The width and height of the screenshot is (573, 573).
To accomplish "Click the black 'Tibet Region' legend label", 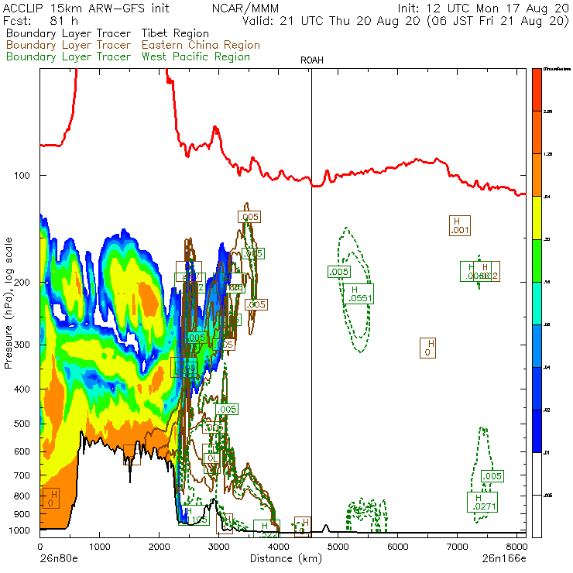I will (x=175, y=33).
